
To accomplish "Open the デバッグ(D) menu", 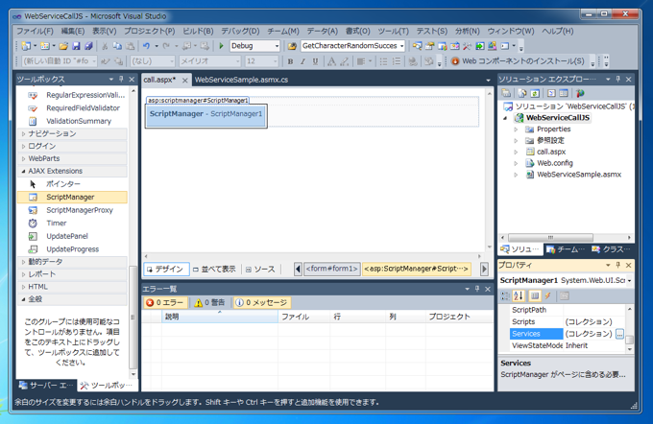I will point(240,32).
